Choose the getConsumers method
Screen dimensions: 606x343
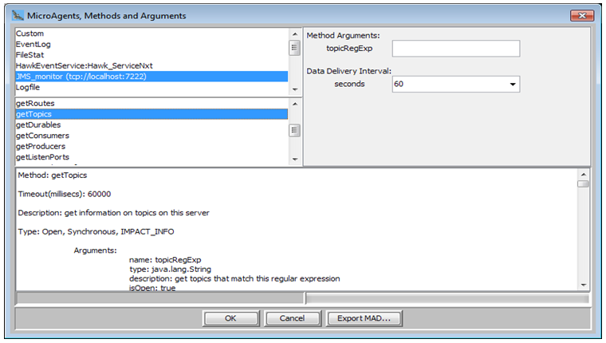tap(151, 136)
